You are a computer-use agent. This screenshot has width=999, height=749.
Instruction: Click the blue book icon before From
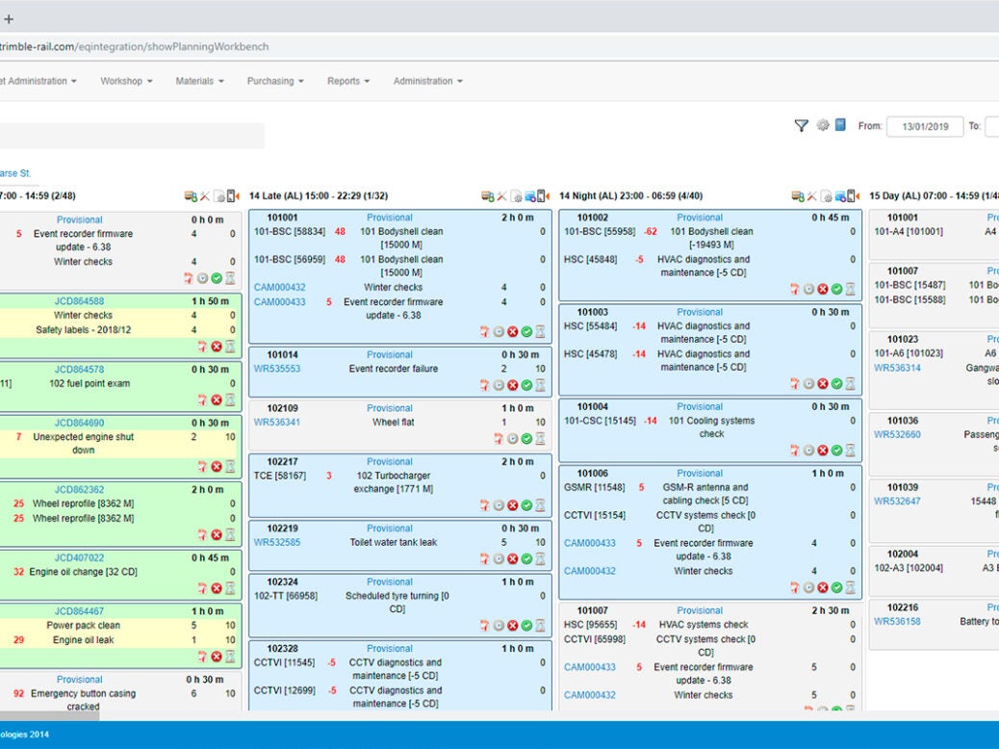point(840,125)
